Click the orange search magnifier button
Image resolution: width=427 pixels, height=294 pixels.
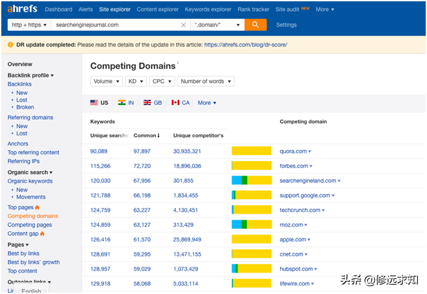pos(256,25)
